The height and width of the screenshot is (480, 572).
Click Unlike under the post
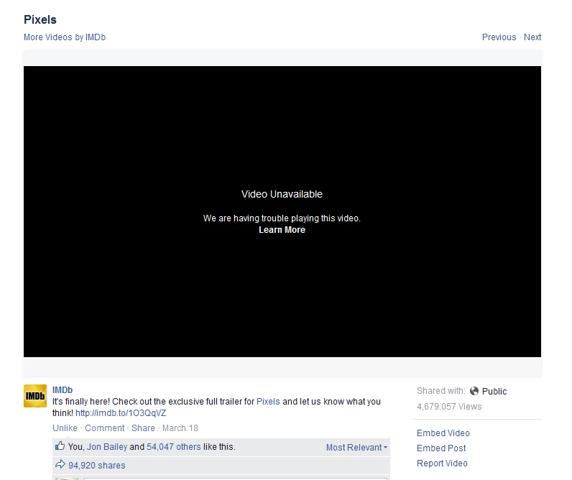65,428
